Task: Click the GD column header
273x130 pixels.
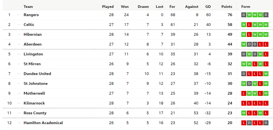Action: [208, 7]
